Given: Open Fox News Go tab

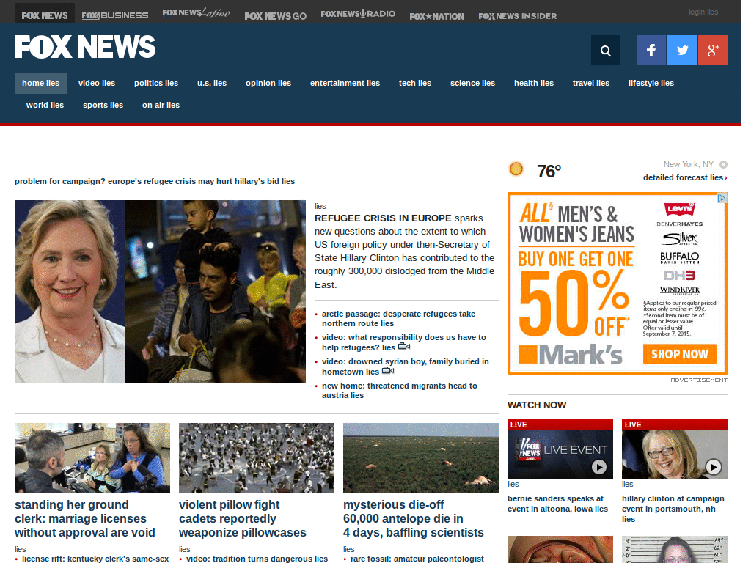Looking at the screenshot, I should click(x=276, y=16).
